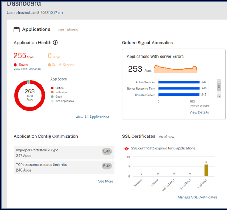The image size is (227, 210).
Task: Click the Application Health info icon
Action: coord(55,43)
